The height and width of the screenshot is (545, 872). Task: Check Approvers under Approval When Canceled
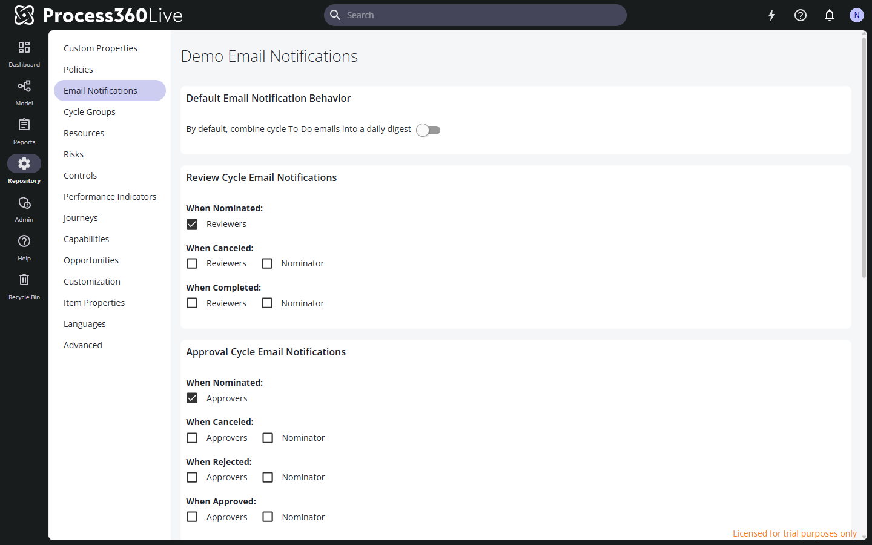(x=192, y=438)
